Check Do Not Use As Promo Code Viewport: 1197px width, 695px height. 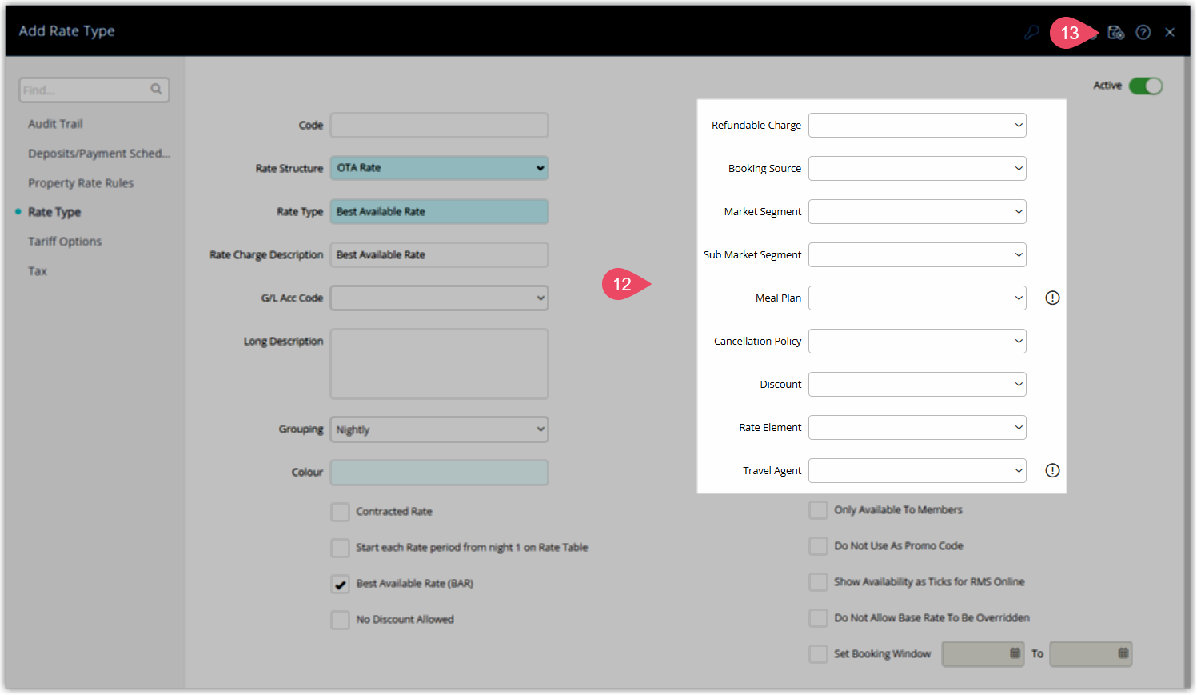pyautogui.click(x=818, y=546)
